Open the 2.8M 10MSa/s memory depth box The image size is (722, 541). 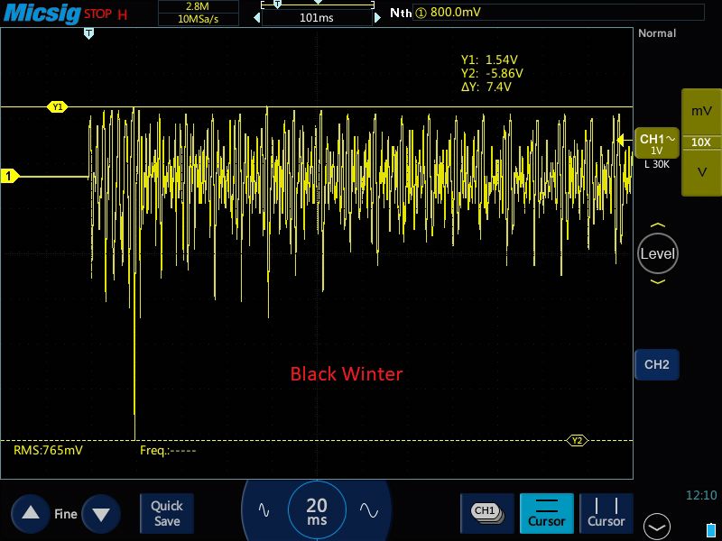tap(198, 13)
